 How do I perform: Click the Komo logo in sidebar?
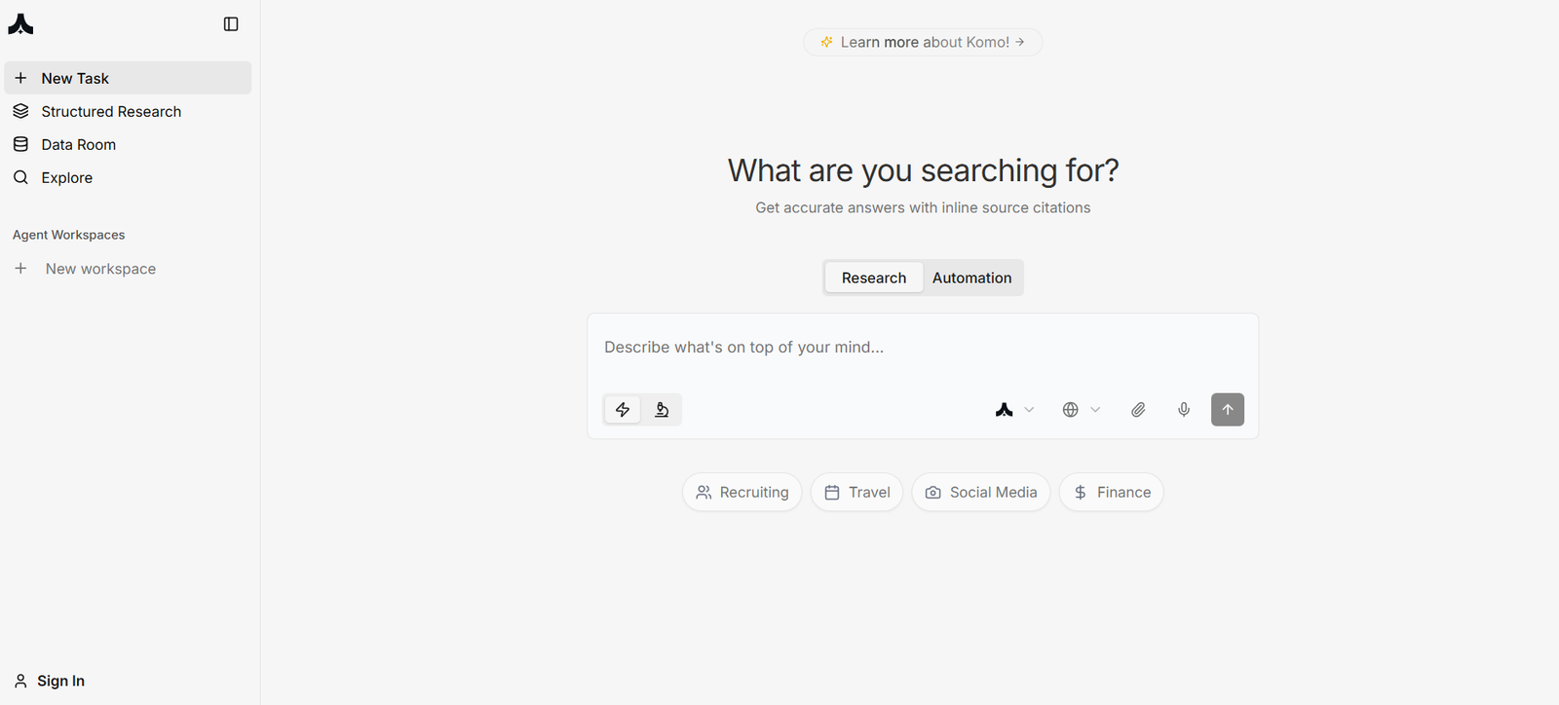coord(20,24)
